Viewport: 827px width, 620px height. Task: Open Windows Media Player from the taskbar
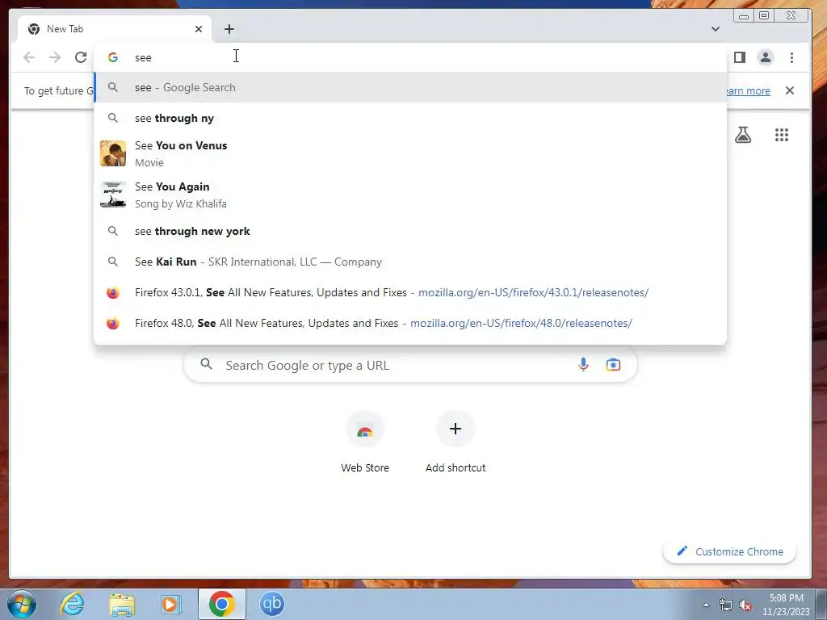pyautogui.click(x=170, y=604)
